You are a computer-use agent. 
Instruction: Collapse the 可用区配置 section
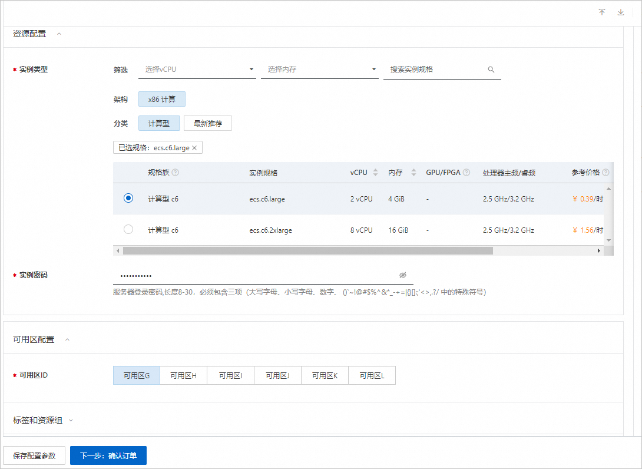pyautogui.click(x=68, y=339)
